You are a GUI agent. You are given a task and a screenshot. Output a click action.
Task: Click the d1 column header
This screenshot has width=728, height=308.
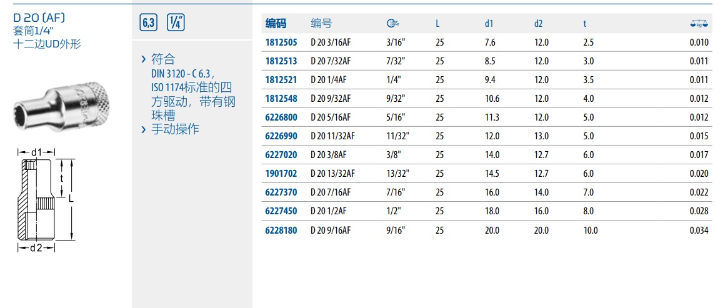(489, 24)
